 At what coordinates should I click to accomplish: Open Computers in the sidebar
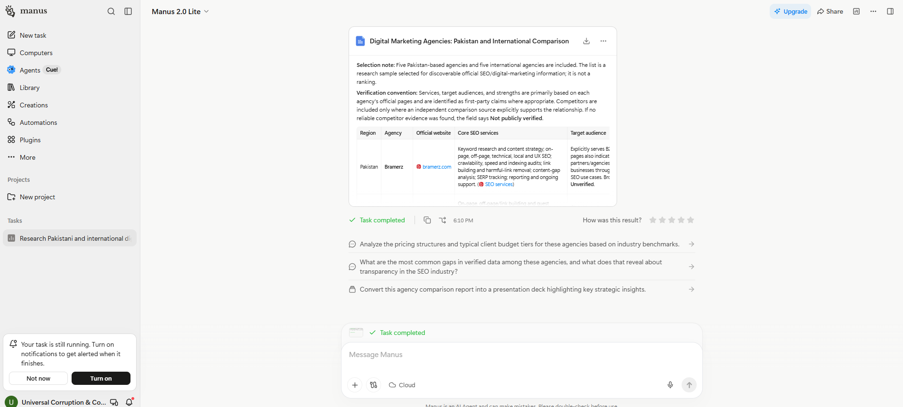[x=70, y=53]
